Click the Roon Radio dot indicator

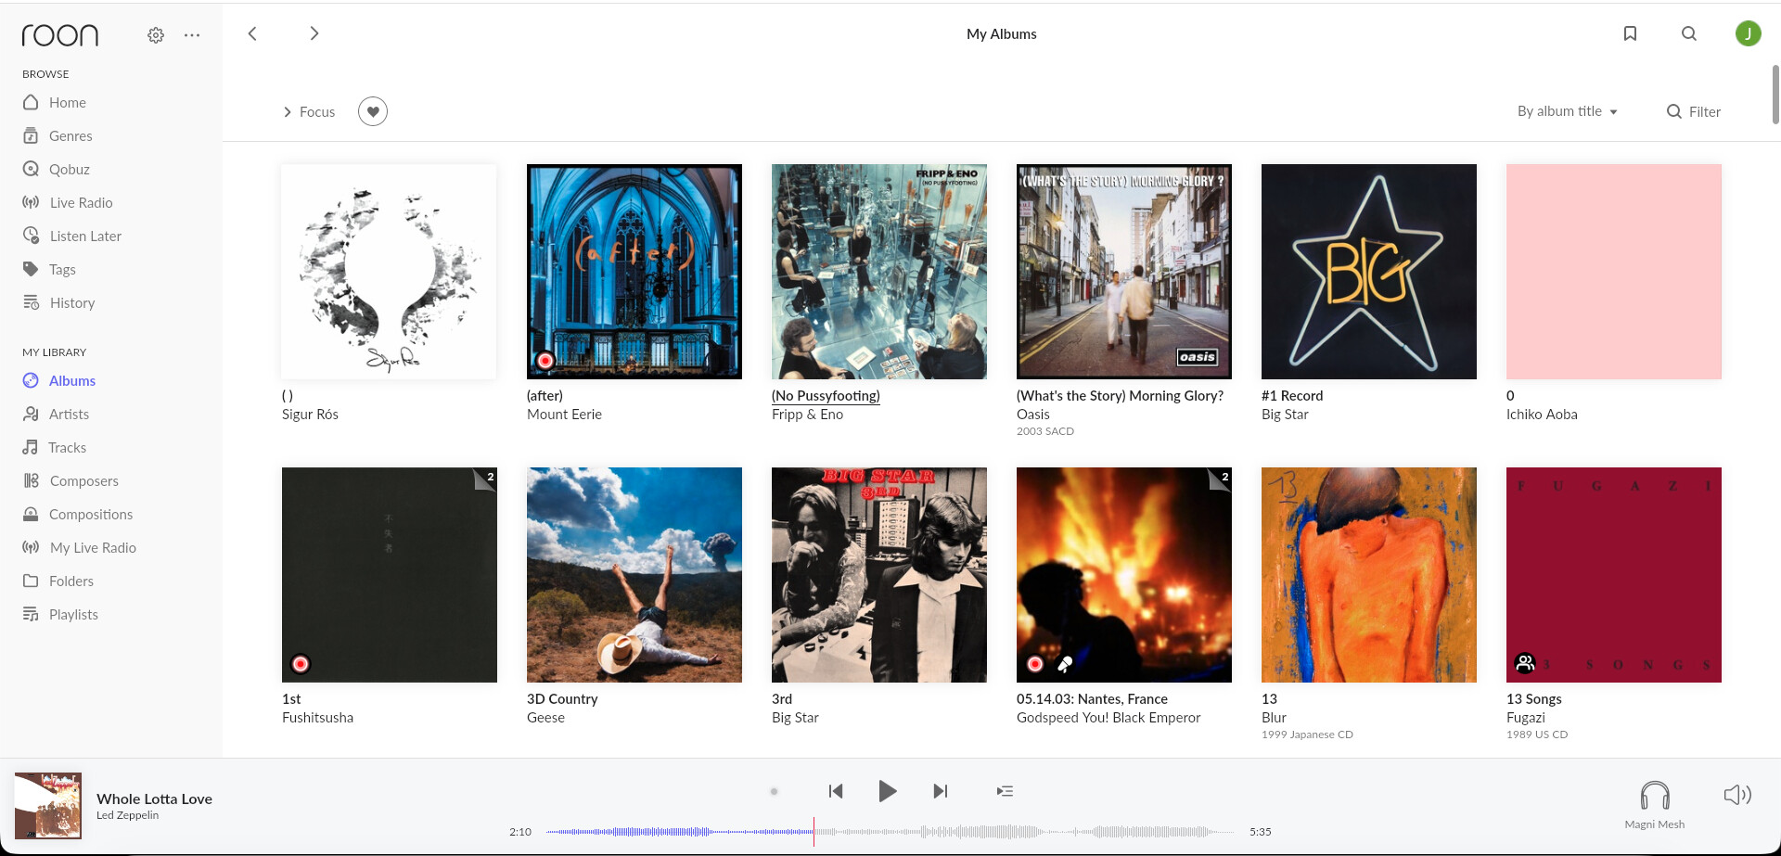[x=774, y=791]
